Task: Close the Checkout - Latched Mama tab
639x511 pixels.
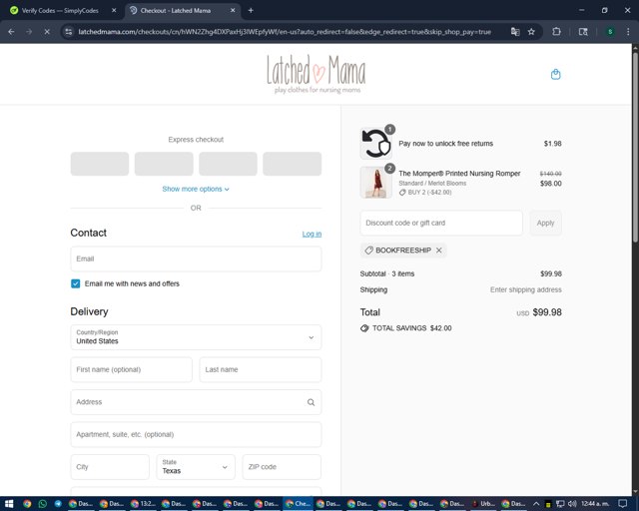Action: click(x=233, y=11)
